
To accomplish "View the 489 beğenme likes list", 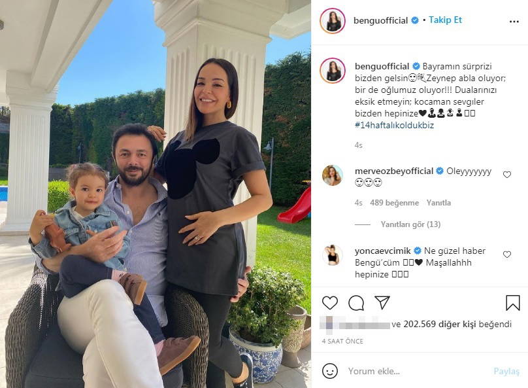I will (394, 203).
